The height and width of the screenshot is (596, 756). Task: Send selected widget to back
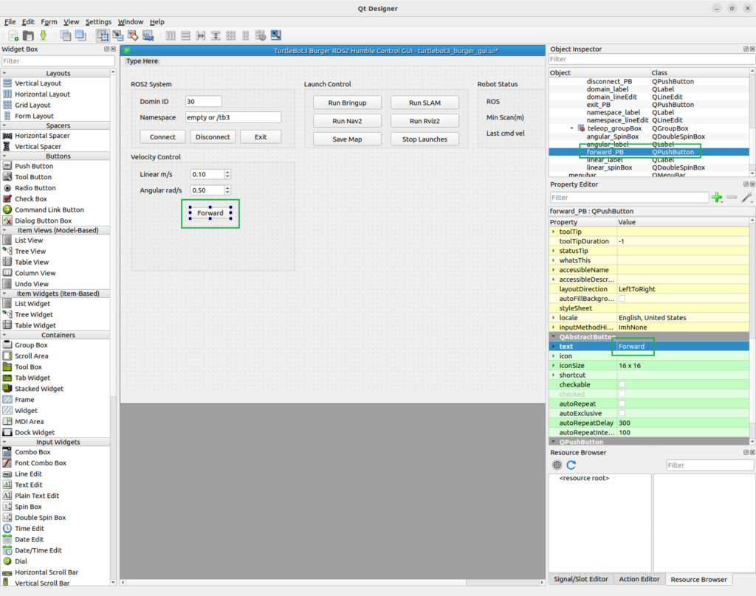(66, 35)
